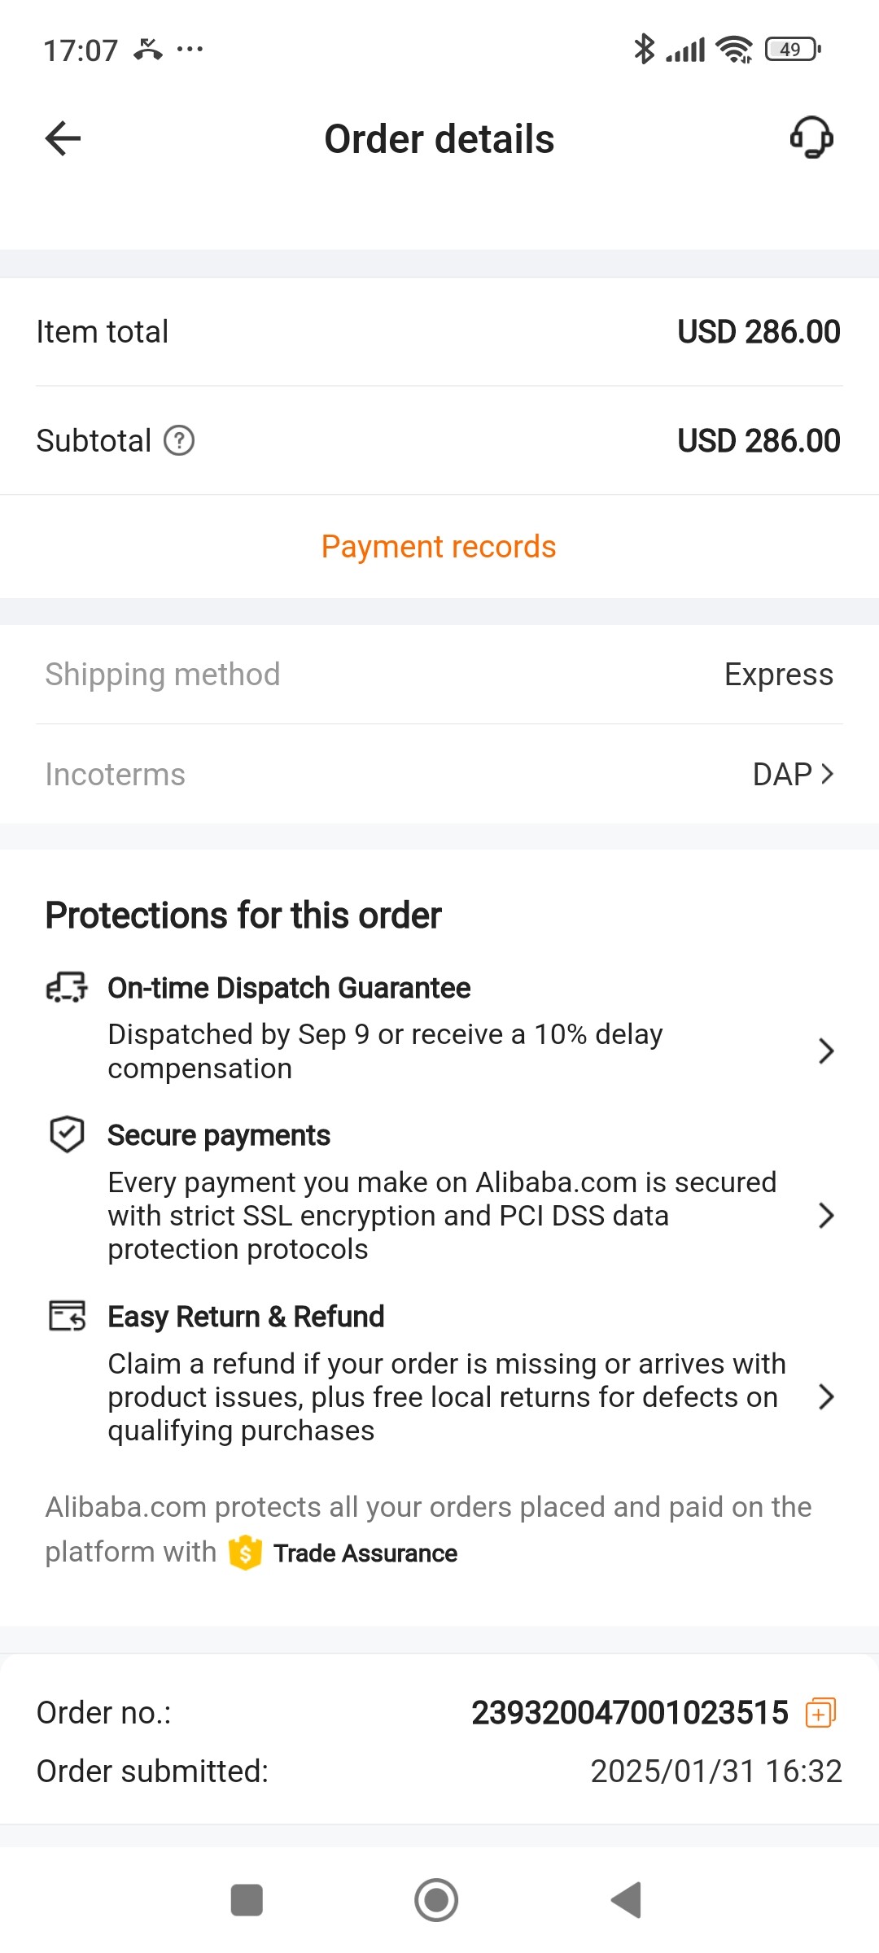The width and height of the screenshot is (879, 1953).
Task: Tap the Trade Assurance label
Action: tap(365, 1553)
